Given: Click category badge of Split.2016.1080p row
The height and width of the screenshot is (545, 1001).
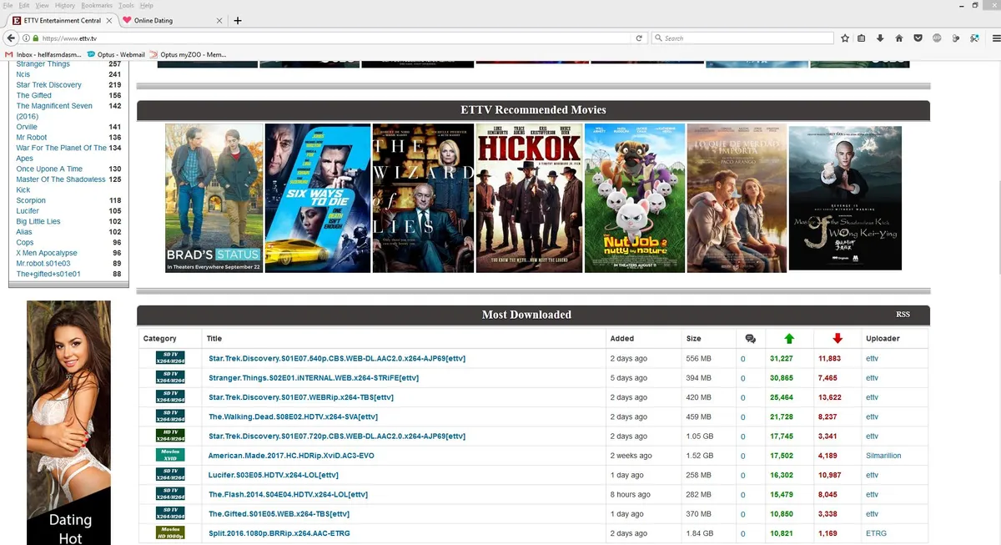Looking at the screenshot, I should point(170,532).
